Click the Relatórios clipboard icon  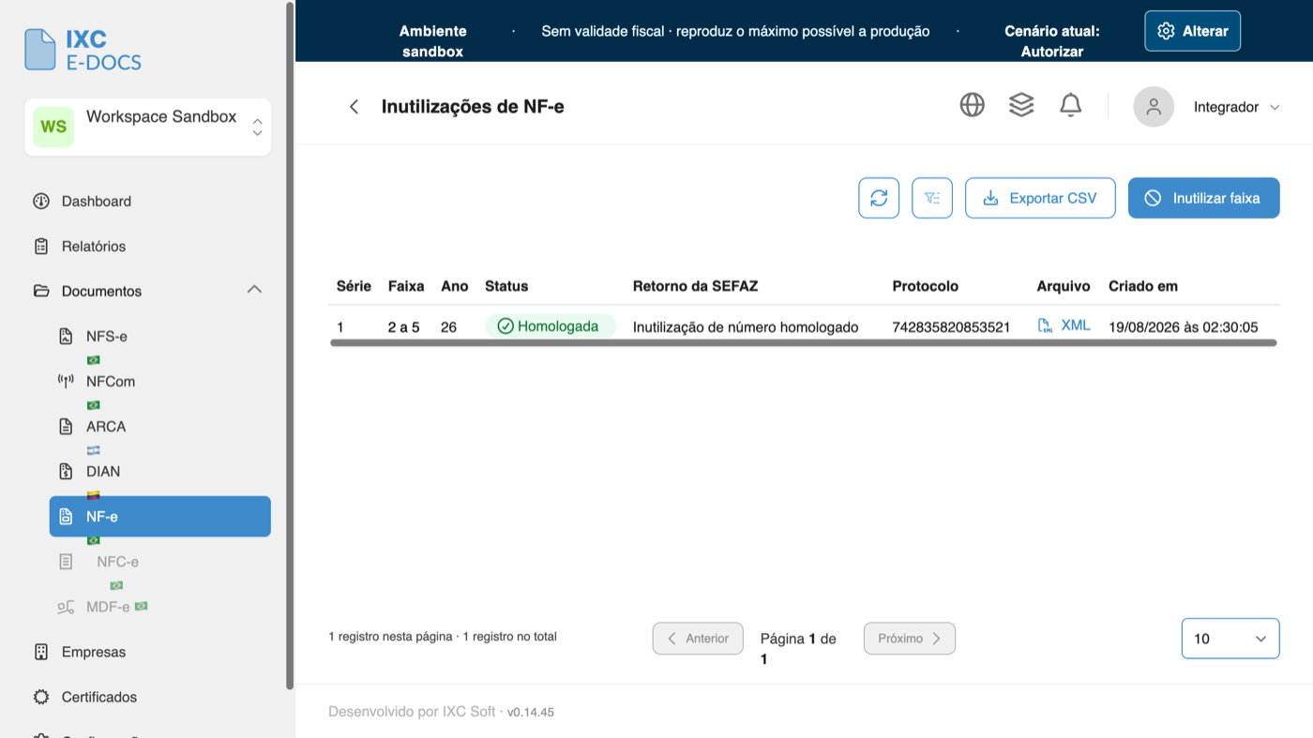[x=40, y=246]
